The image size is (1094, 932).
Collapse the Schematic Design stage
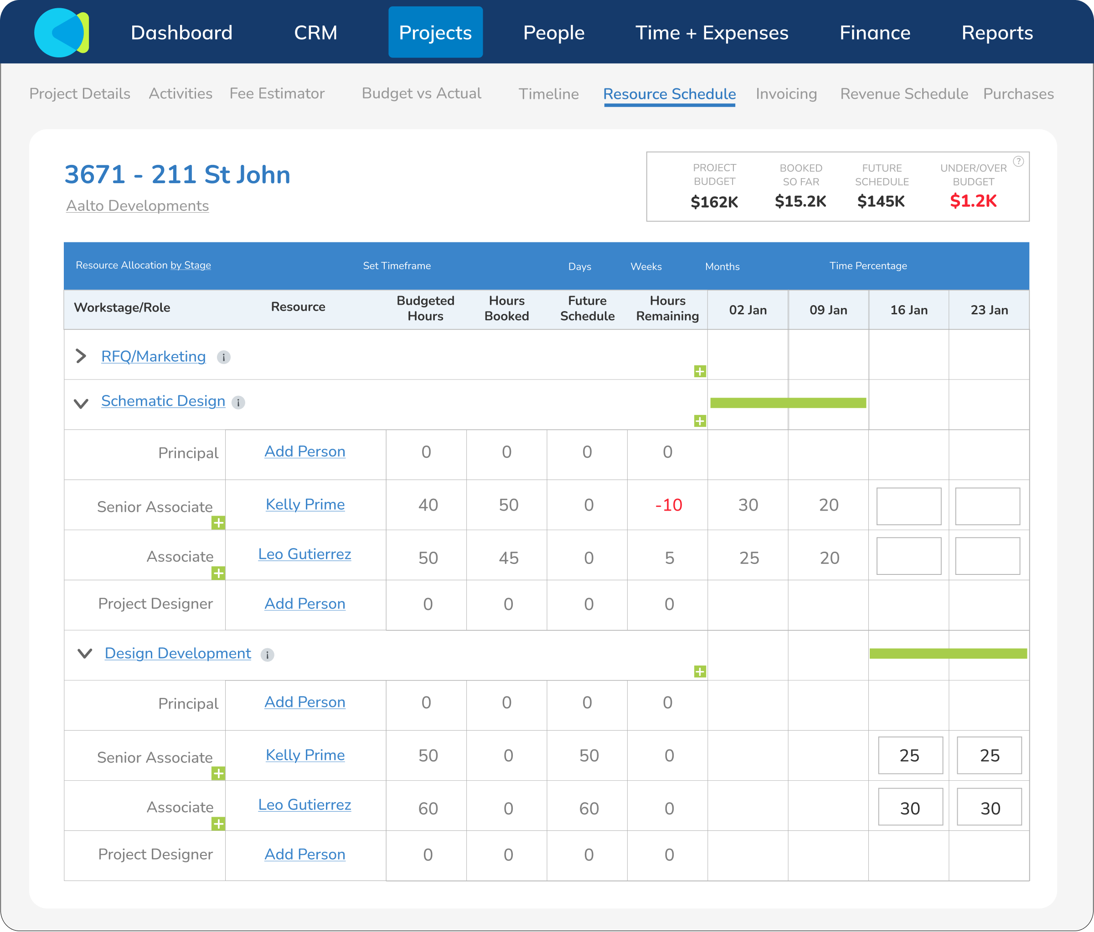(81, 404)
